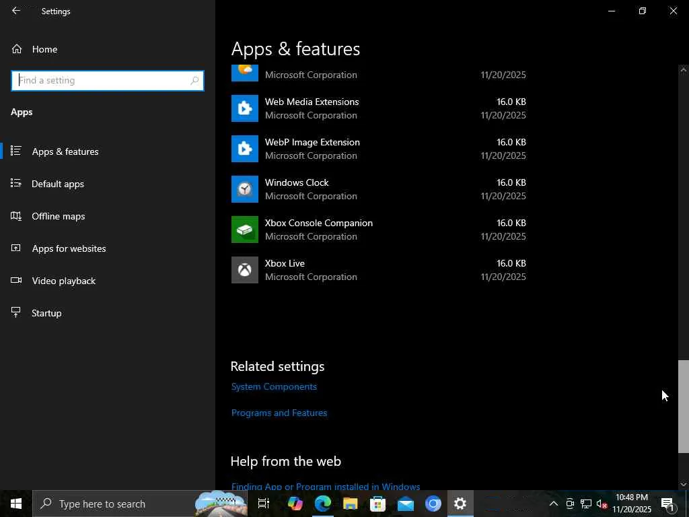Open the notification center icon
Image resolution: width=689 pixels, height=517 pixels.
pyautogui.click(x=667, y=504)
